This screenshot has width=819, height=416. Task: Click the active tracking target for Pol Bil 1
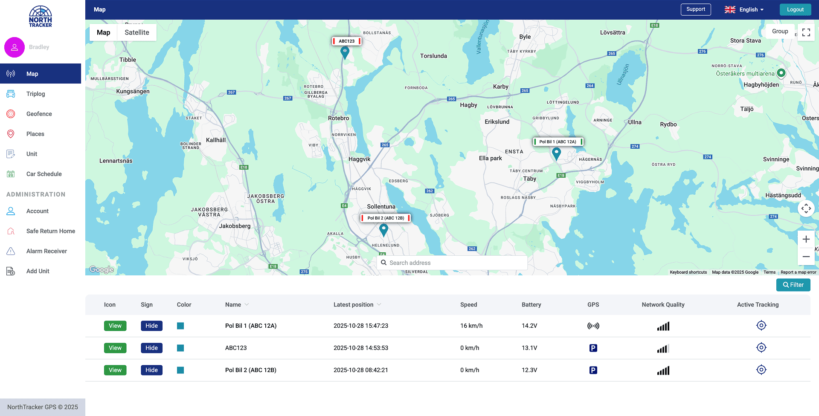pyautogui.click(x=761, y=326)
